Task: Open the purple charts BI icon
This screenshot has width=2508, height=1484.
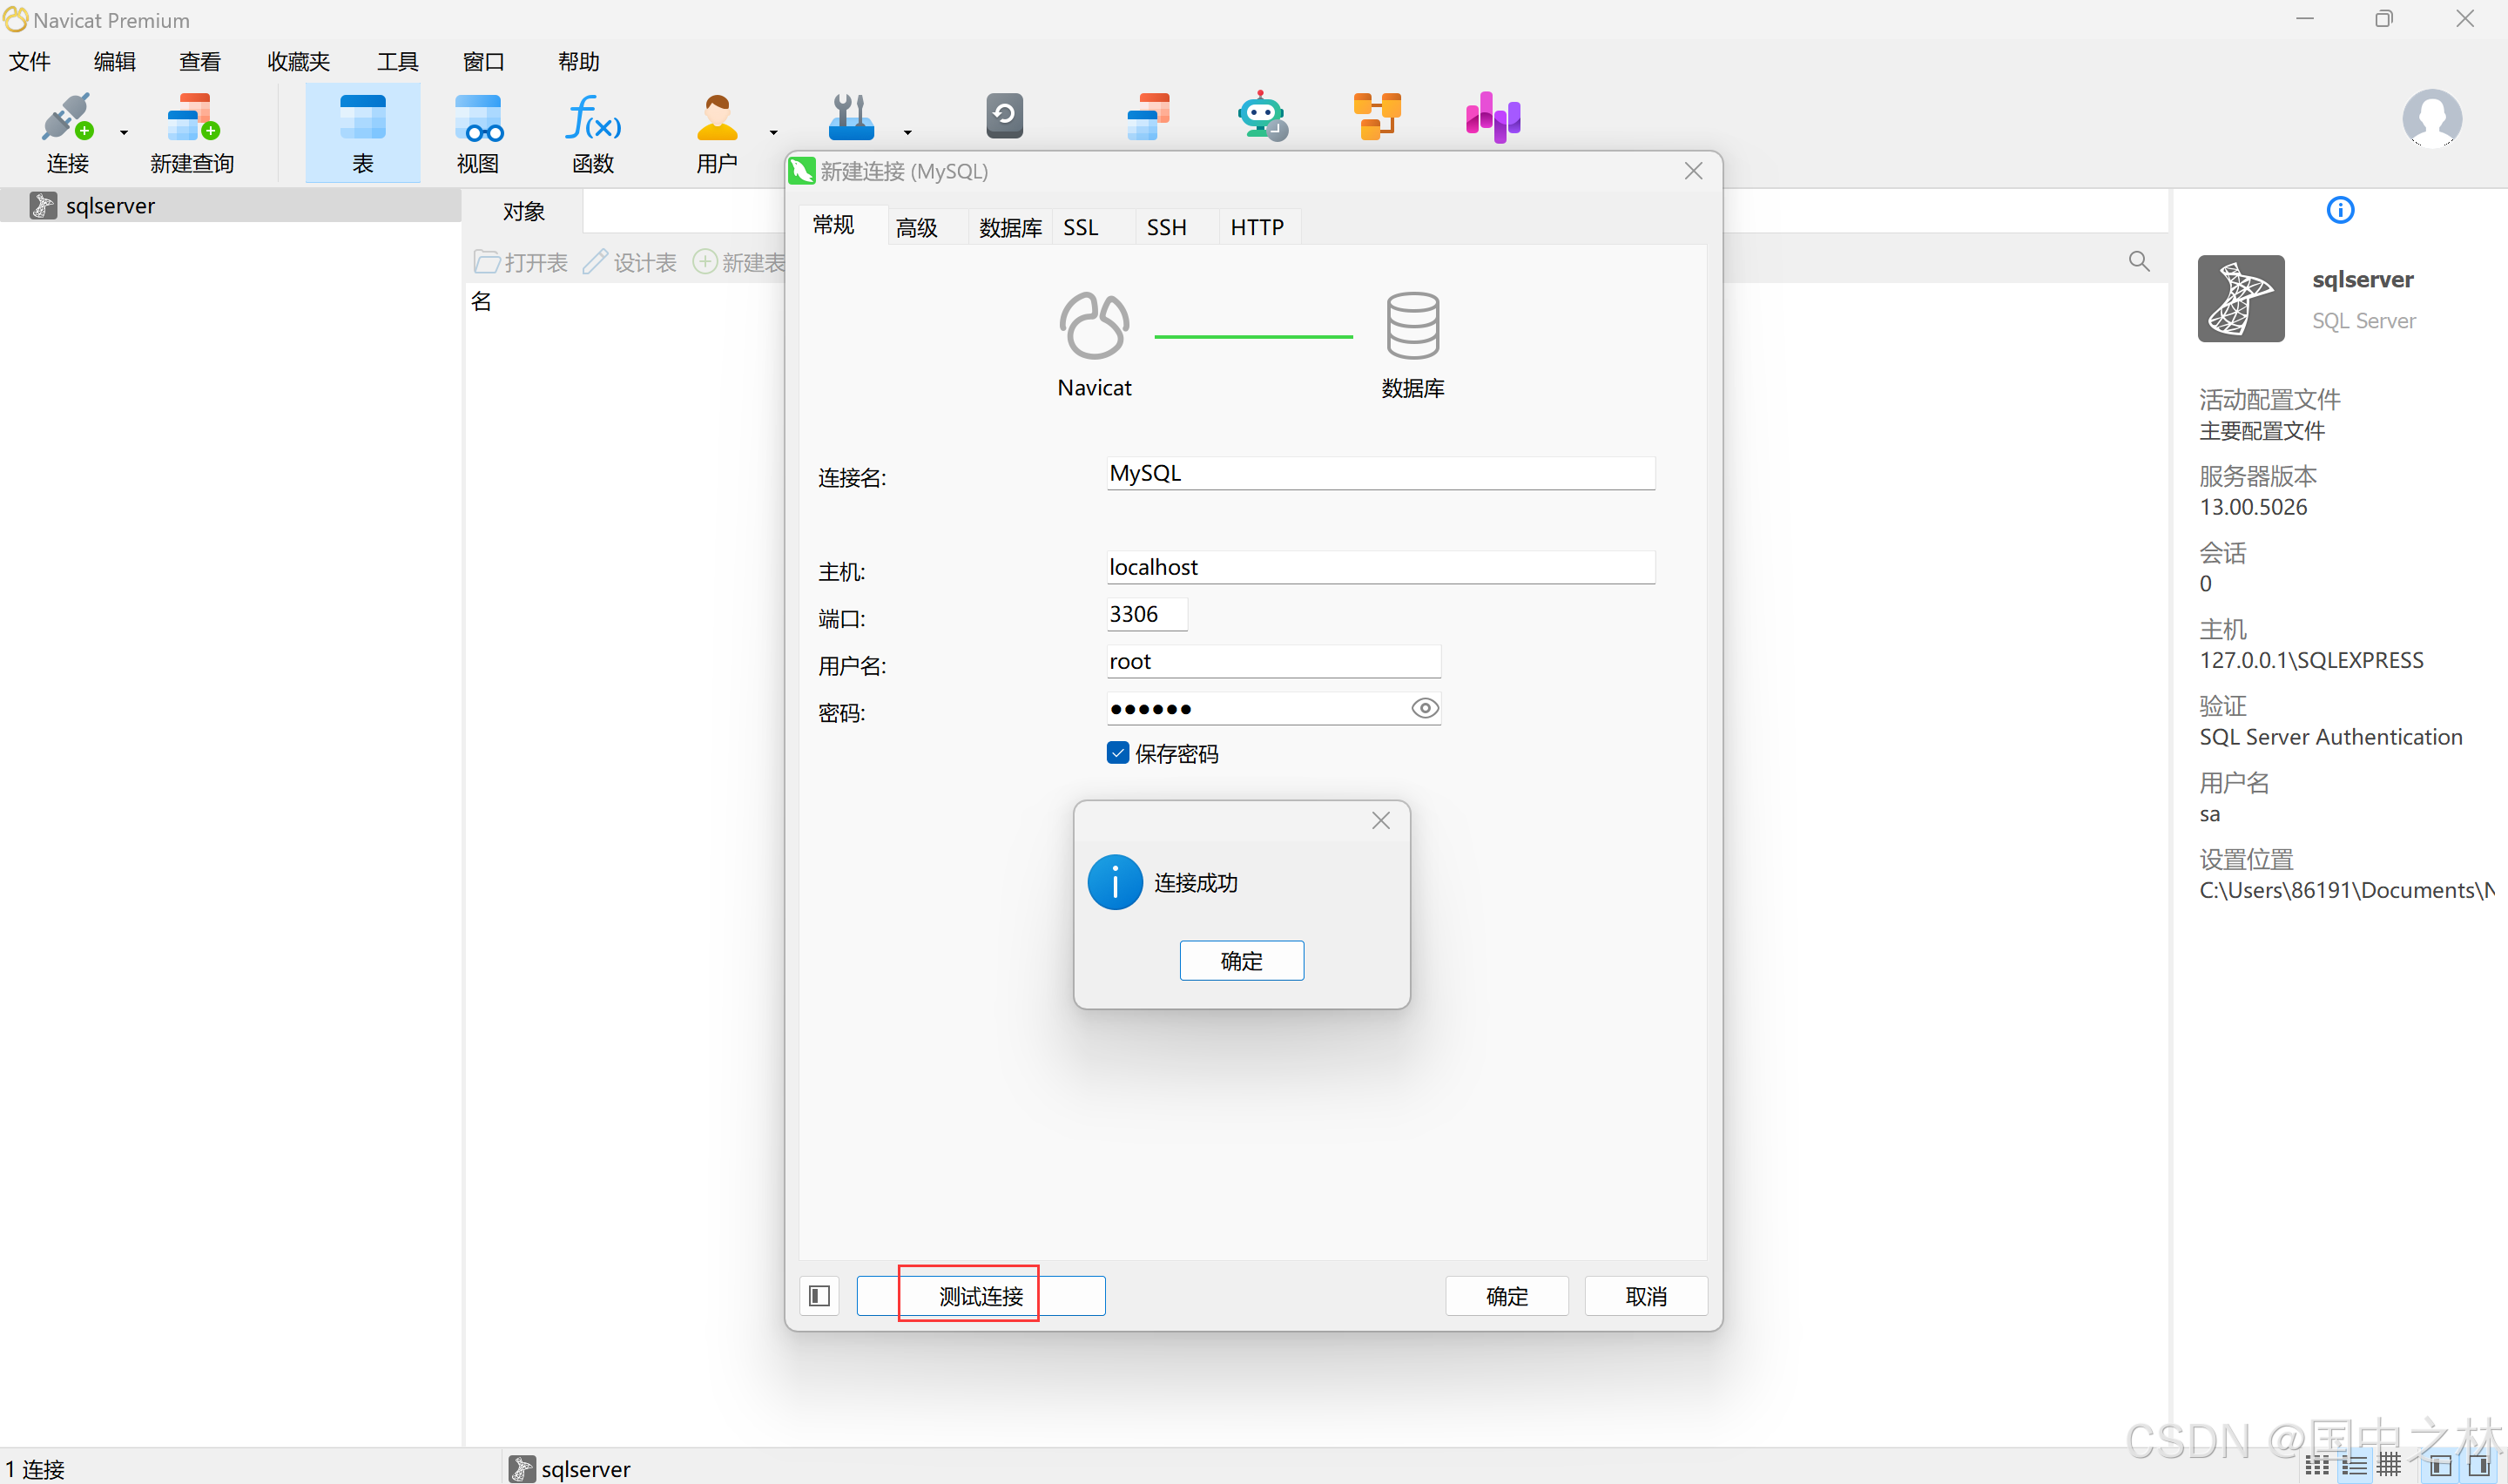Action: click(1493, 117)
